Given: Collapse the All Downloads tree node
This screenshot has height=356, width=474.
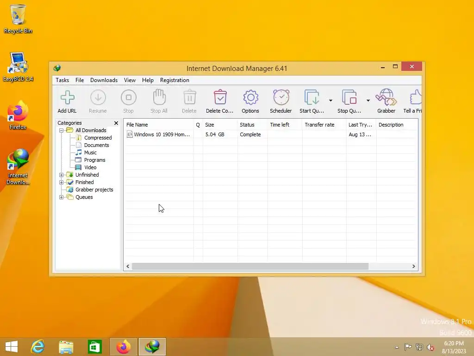Looking at the screenshot, I should (x=62, y=130).
